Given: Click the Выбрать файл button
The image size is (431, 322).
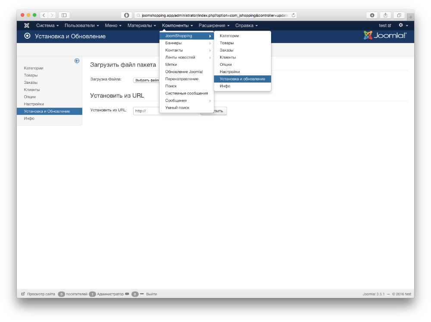Looking at the screenshot, I should pos(147,80).
